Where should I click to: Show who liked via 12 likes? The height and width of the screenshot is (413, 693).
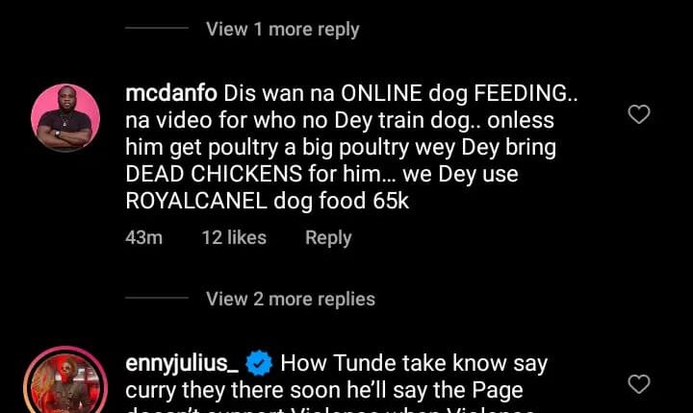click(x=234, y=238)
